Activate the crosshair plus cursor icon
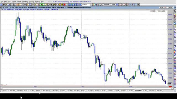The width and height of the screenshot is (177, 99). pos(138,5)
